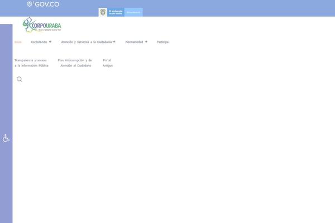Open the search magnifier icon
This screenshot has height=223, width=335.
[x=20, y=79]
